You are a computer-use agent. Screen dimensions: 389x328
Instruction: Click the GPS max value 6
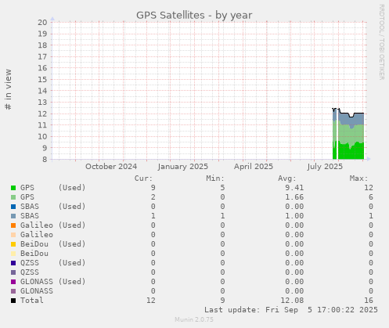(x=371, y=197)
